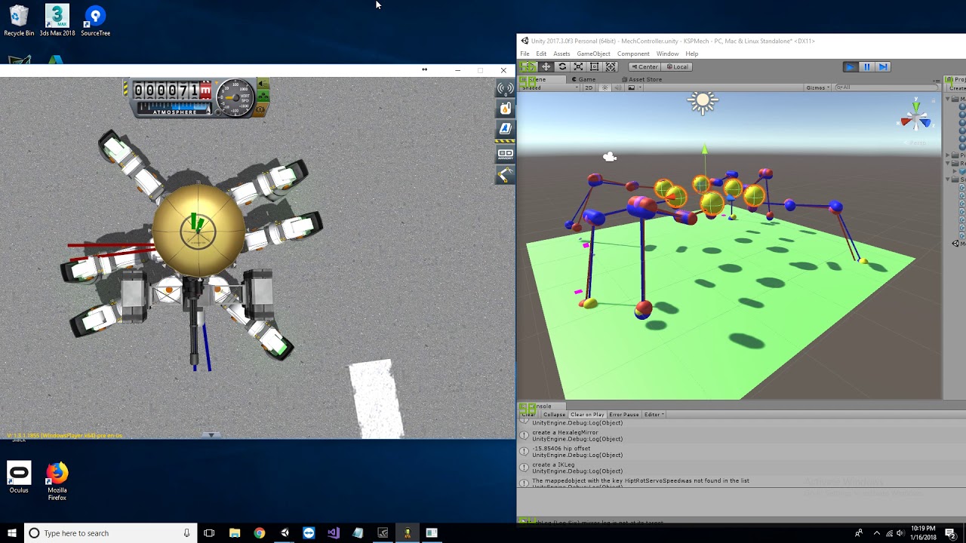Open the Window menu in Unity
The image size is (966, 543).
pyautogui.click(x=667, y=54)
